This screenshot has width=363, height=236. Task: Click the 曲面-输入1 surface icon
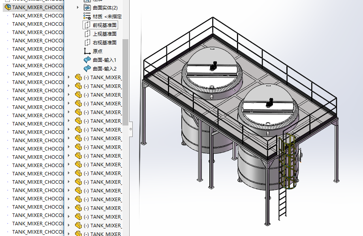(x=87, y=60)
